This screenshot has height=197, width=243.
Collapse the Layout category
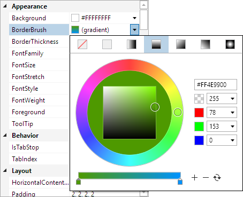5,171
